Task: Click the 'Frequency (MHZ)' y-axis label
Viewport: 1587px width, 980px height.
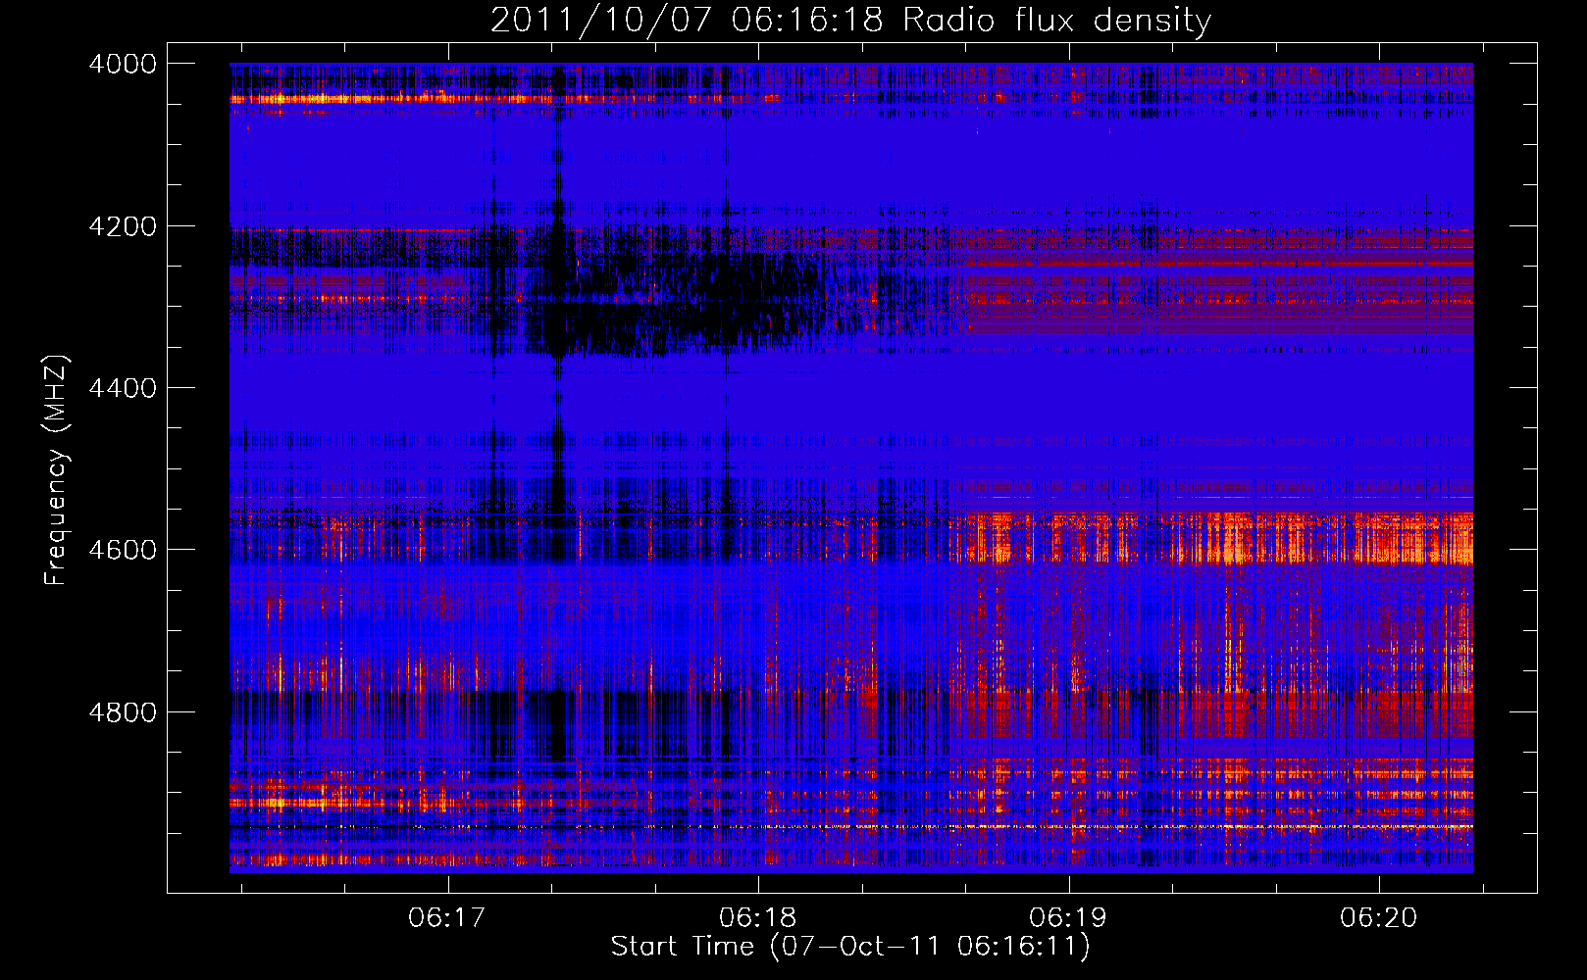Action: click(x=57, y=470)
